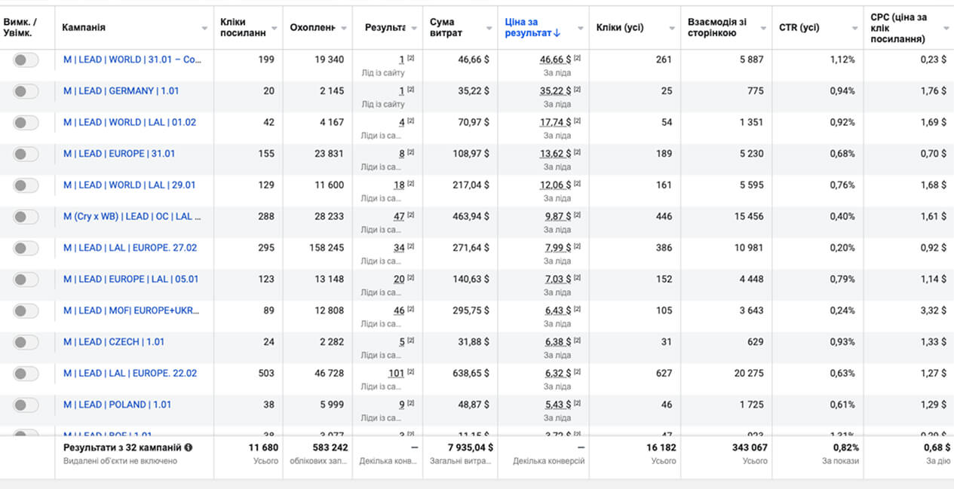The image size is (954, 489).
Task: Click the footnote [2] icon beside 46,66 $ result price
Action: tap(577, 58)
